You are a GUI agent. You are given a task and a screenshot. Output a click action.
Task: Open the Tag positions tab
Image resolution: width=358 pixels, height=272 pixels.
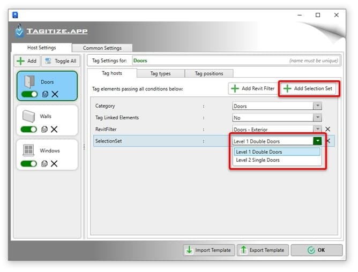tap(209, 74)
